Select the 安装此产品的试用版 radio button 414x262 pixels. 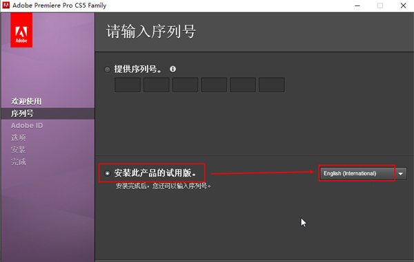tap(107, 173)
